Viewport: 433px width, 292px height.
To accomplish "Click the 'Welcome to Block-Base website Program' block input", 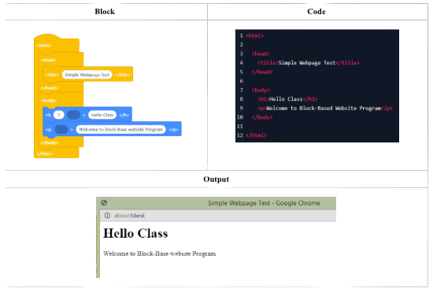I will [120, 129].
